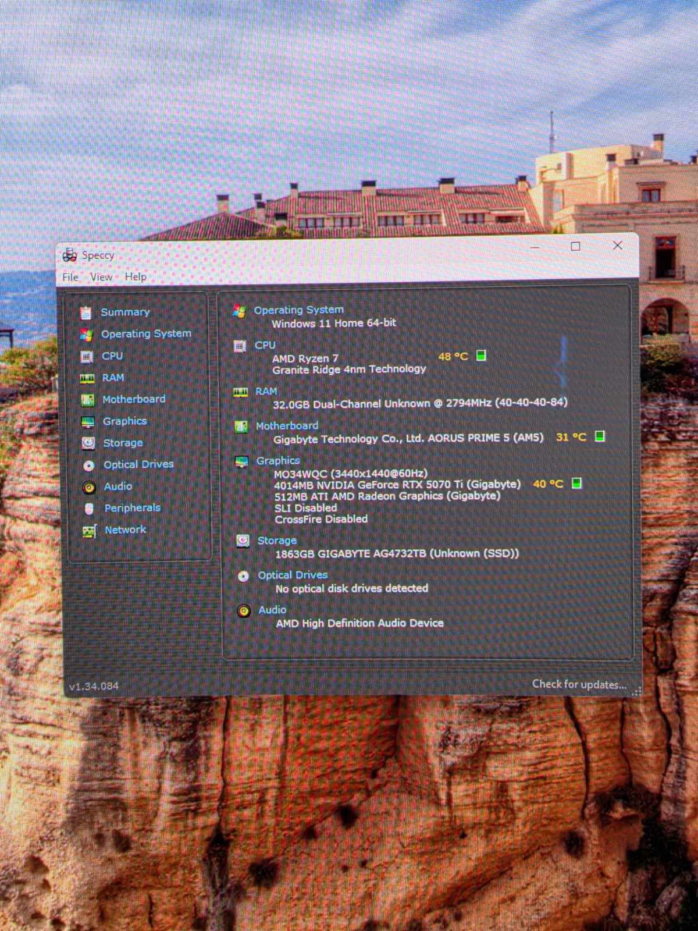Viewport: 698px width, 931px height.
Task: Click the Optical Drives disc icon in summary pane
Action: [243, 576]
